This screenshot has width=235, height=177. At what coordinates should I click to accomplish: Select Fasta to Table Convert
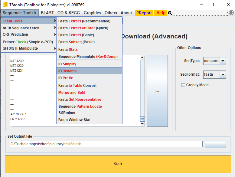click(89, 86)
